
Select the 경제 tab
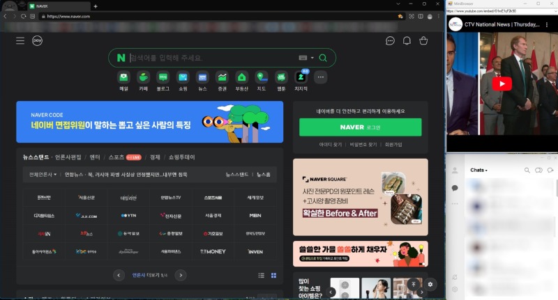155,157
